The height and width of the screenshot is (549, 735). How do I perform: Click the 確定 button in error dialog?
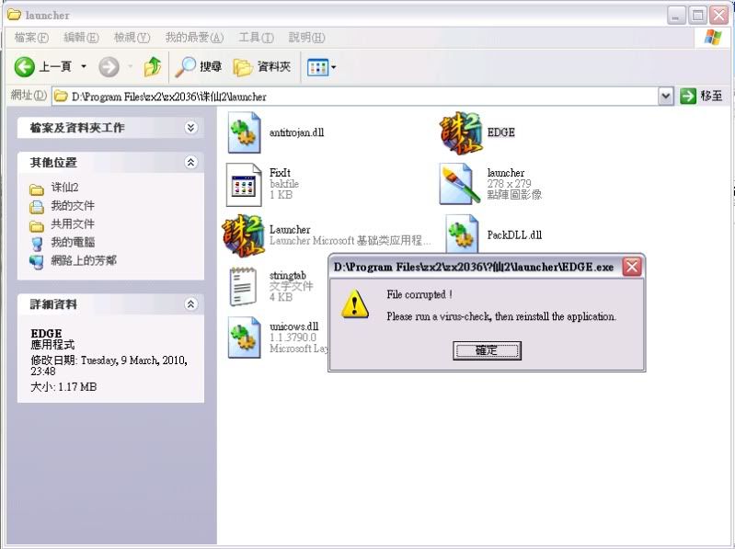tap(487, 350)
